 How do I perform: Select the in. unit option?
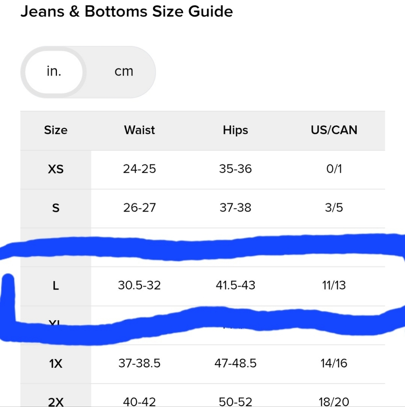54,72
